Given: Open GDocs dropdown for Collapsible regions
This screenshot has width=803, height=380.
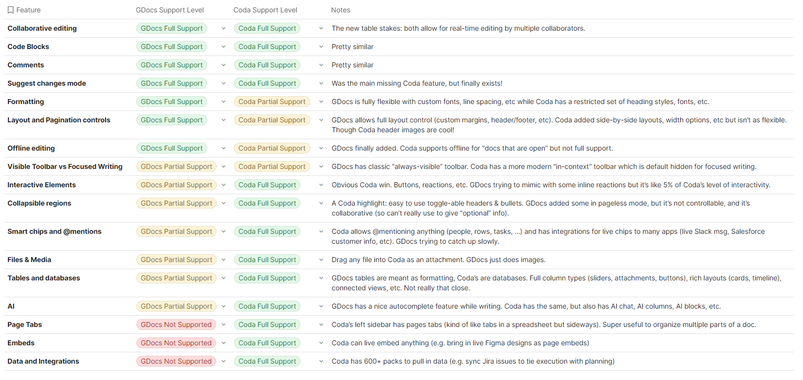Looking at the screenshot, I should coord(224,203).
